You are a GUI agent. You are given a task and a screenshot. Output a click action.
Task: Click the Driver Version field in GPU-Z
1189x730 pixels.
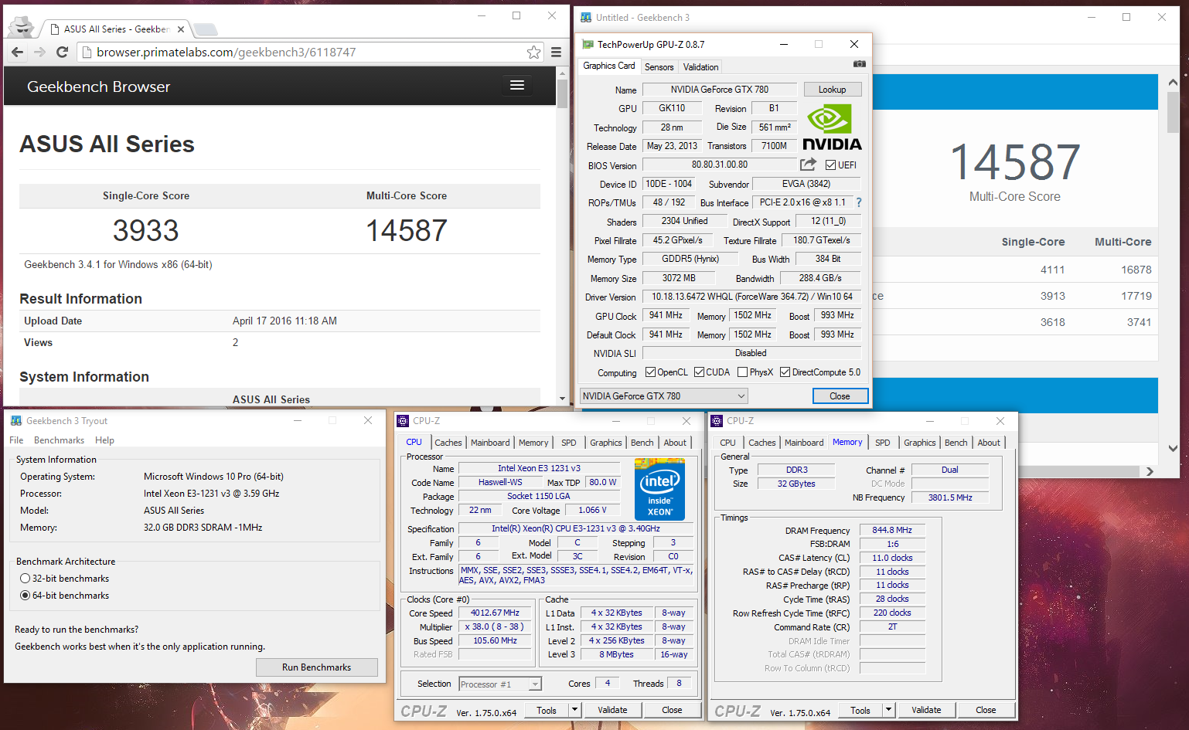[751, 297]
